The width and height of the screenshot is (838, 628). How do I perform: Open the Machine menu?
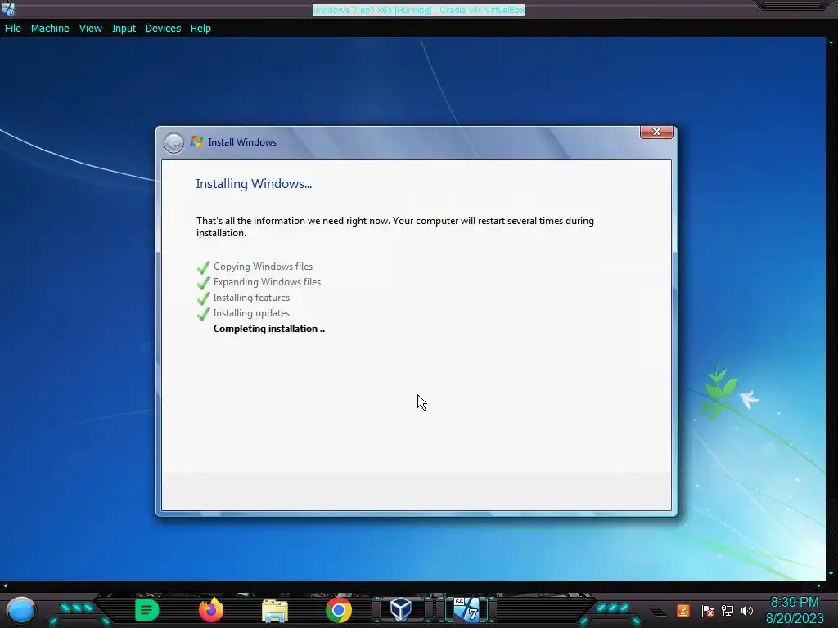[50, 29]
